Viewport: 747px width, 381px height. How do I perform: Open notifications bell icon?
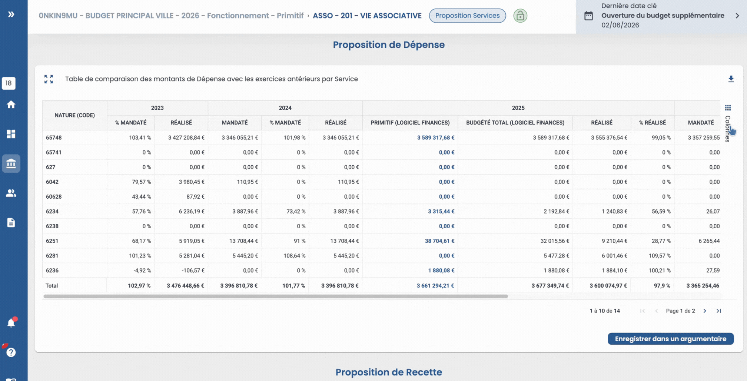coord(11,323)
